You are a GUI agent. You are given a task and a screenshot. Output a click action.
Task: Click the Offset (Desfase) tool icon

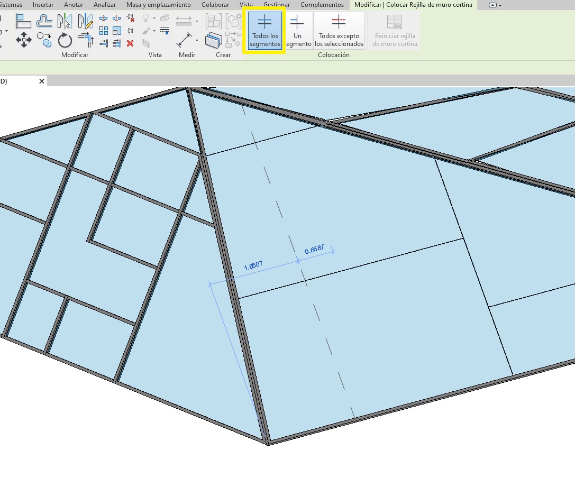click(44, 21)
